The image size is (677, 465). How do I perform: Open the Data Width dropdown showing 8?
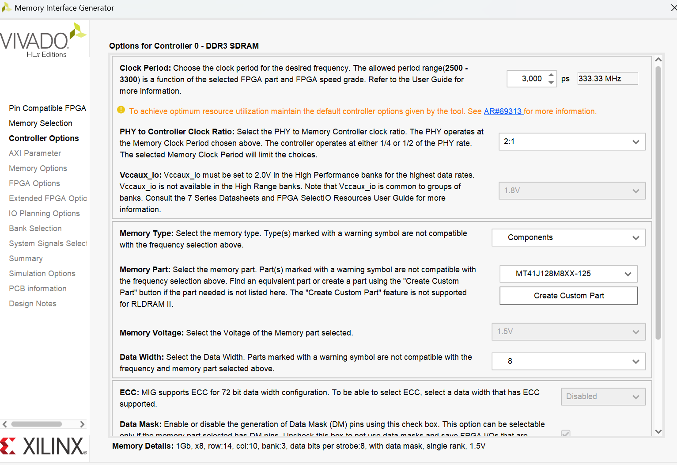[x=568, y=361]
